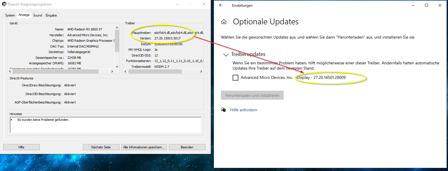Click the Gerätetyp value Vollanzeigegerät
Viewport: 448px width, 171px height.
(79, 52)
